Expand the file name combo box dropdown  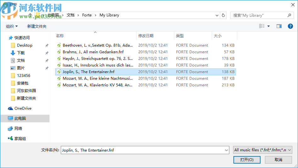tap(226, 150)
